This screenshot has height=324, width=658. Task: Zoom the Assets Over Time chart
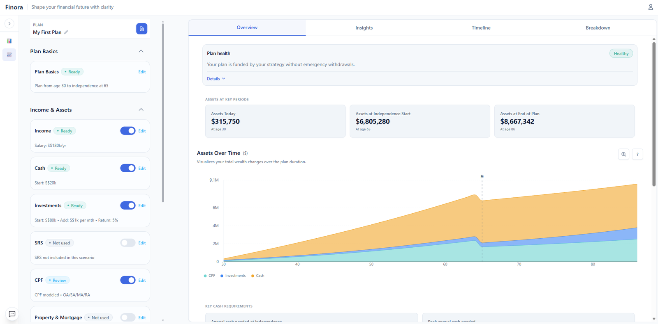pyautogui.click(x=623, y=154)
